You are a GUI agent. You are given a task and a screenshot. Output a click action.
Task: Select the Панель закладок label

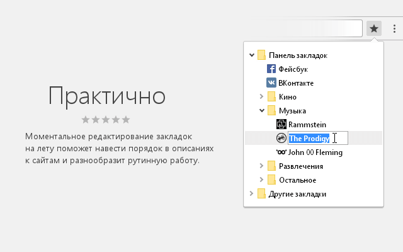click(298, 55)
